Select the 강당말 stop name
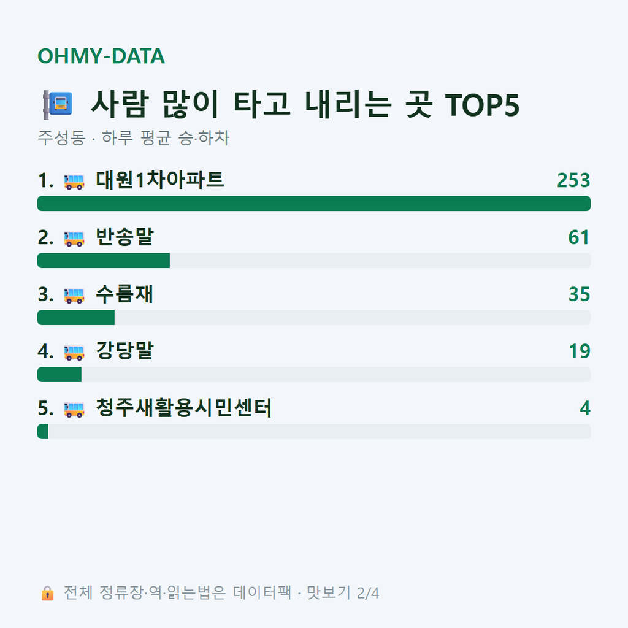 click(124, 351)
